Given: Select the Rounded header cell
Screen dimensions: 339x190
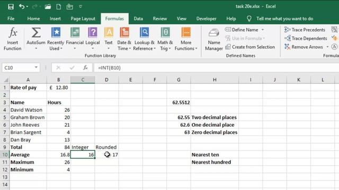Looking at the screenshot, I should [106, 147].
